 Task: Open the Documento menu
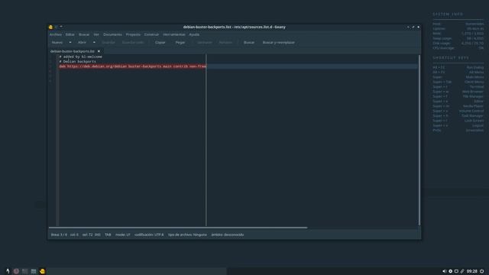pyautogui.click(x=112, y=34)
